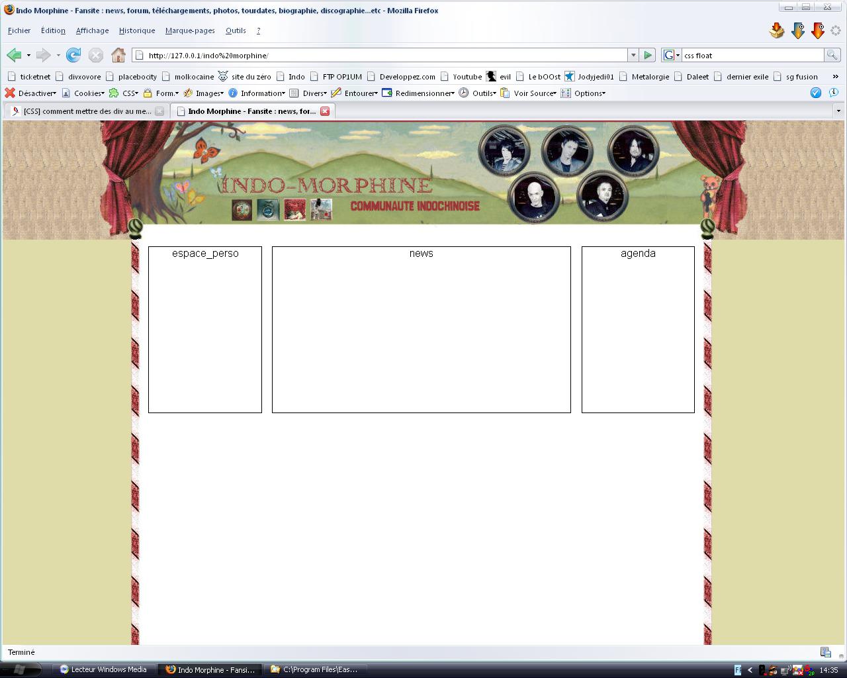This screenshot has width=847, height=678.
Task: Open the Form. dropdown menu
Action: (x=161, y=93)
